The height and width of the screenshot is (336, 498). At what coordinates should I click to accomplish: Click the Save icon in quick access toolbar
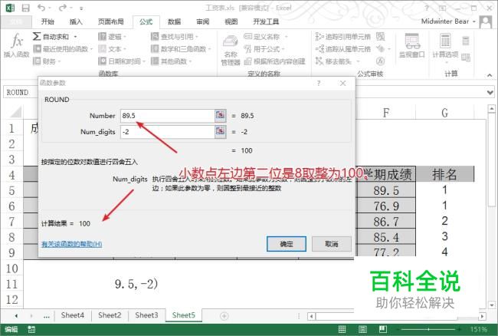pos(25,8)
